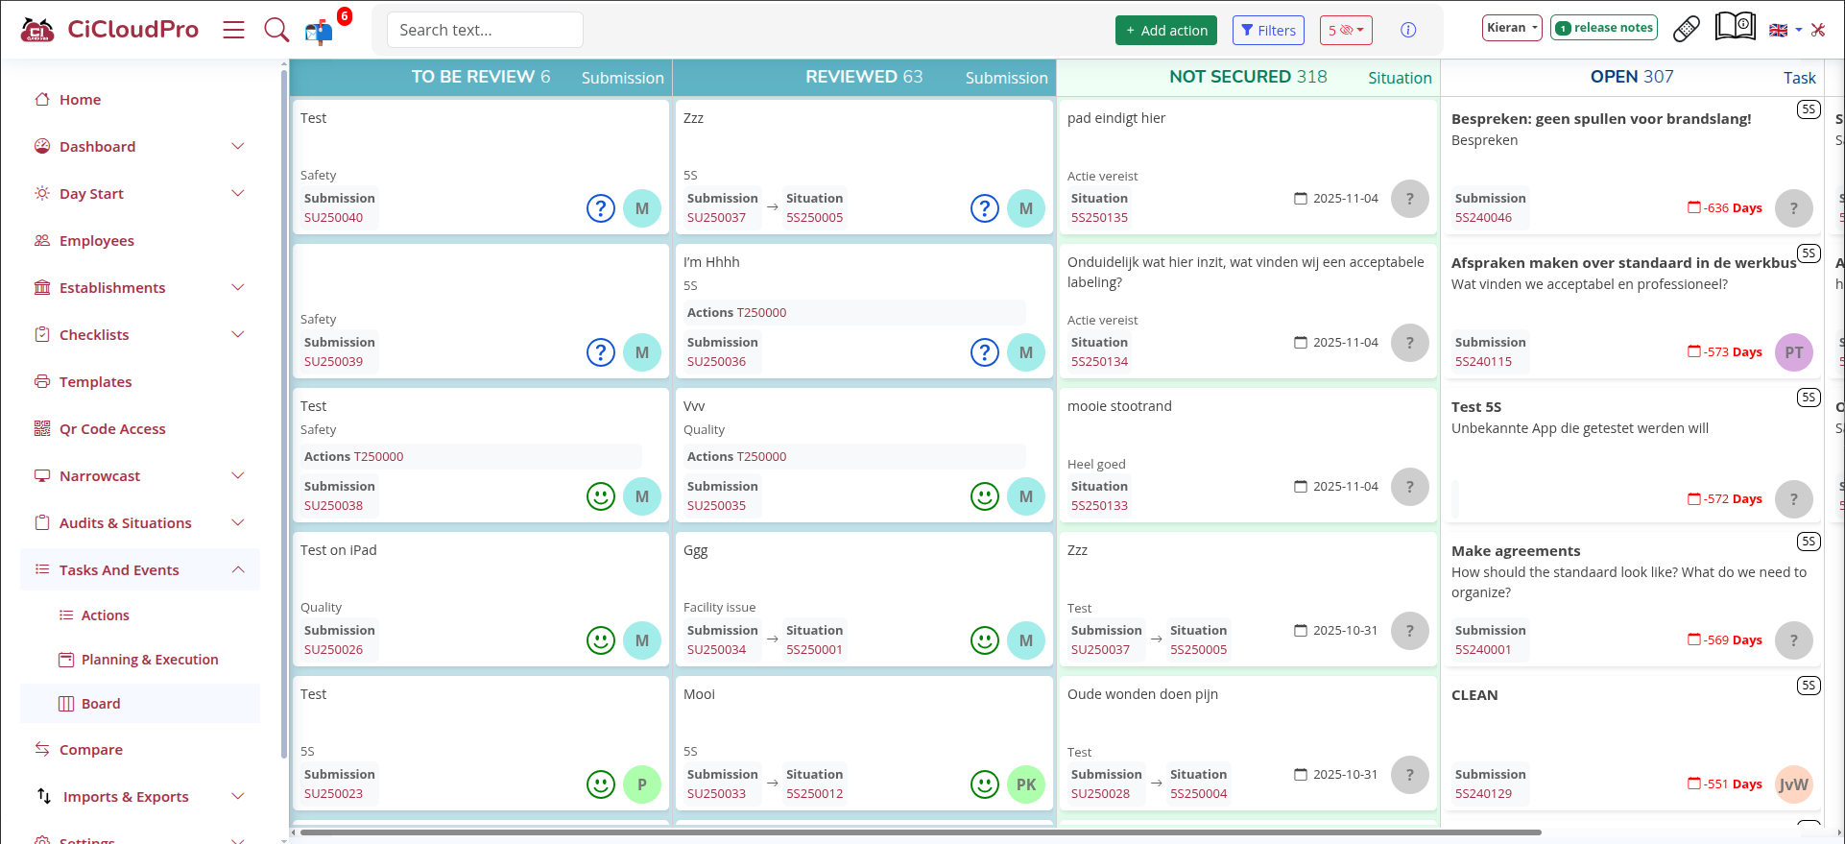Click the bandage patch icon
This screenshot has width=1845, height=844.
[x=1687, y=29]
